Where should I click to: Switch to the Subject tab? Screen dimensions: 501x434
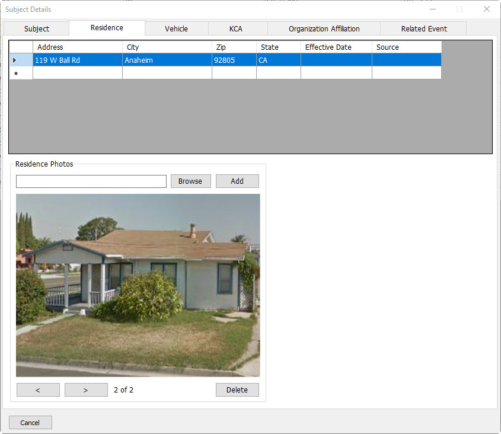[37, 28]
